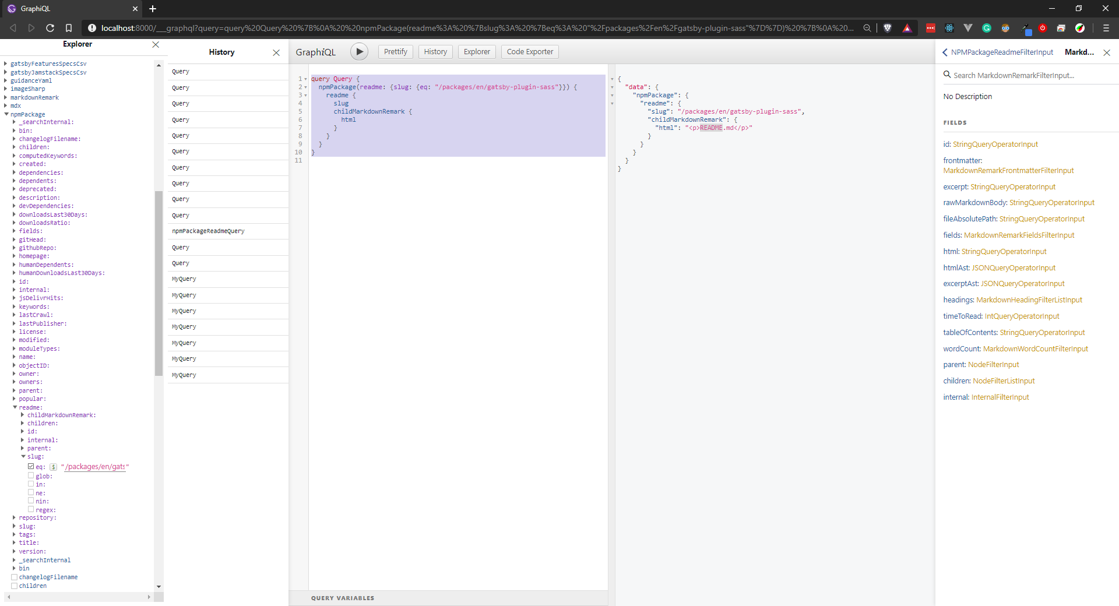The width and height of the screenshot is (1119, 606).
Task: Select npmPackageReadmeQuery in history list
Action: click(228, 231)
